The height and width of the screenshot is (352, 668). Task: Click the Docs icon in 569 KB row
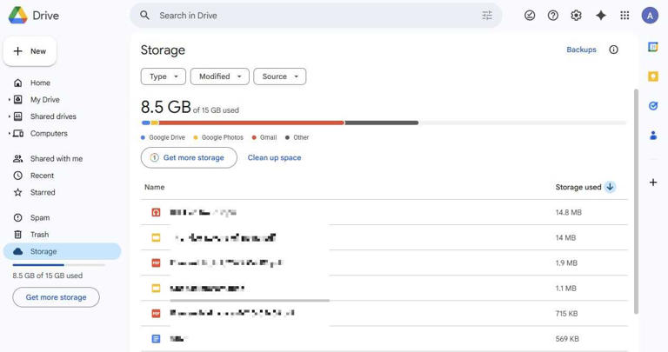[156, 339]
